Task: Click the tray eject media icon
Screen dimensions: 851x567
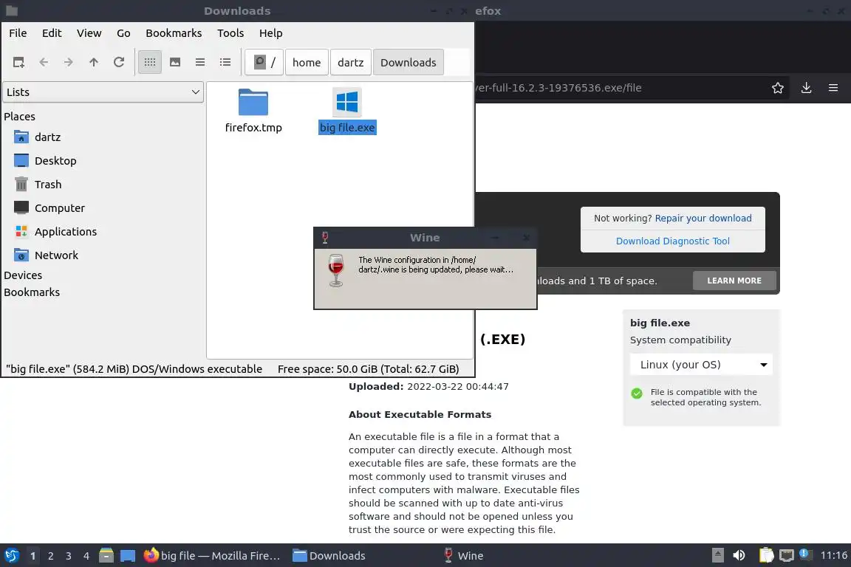Action: pyautogui.click(x=717, y=555)
